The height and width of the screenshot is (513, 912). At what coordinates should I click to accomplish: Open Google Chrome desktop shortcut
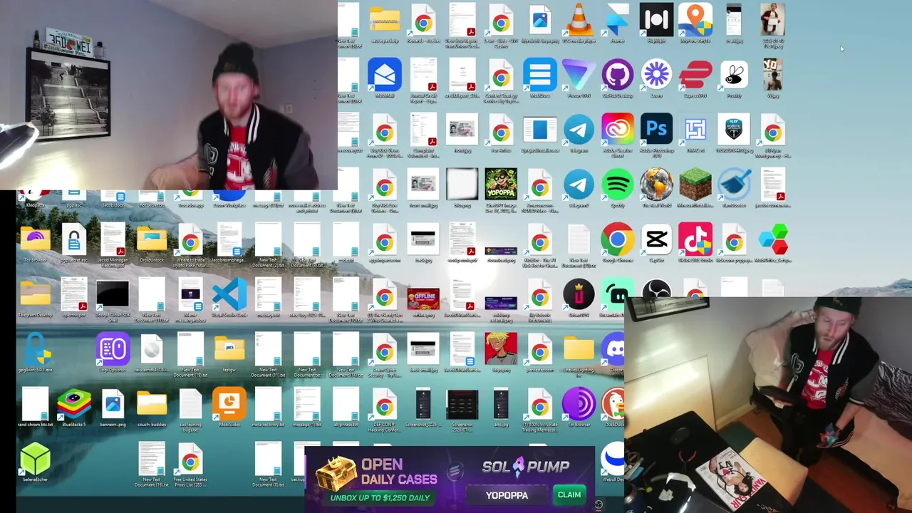point(617,240)
